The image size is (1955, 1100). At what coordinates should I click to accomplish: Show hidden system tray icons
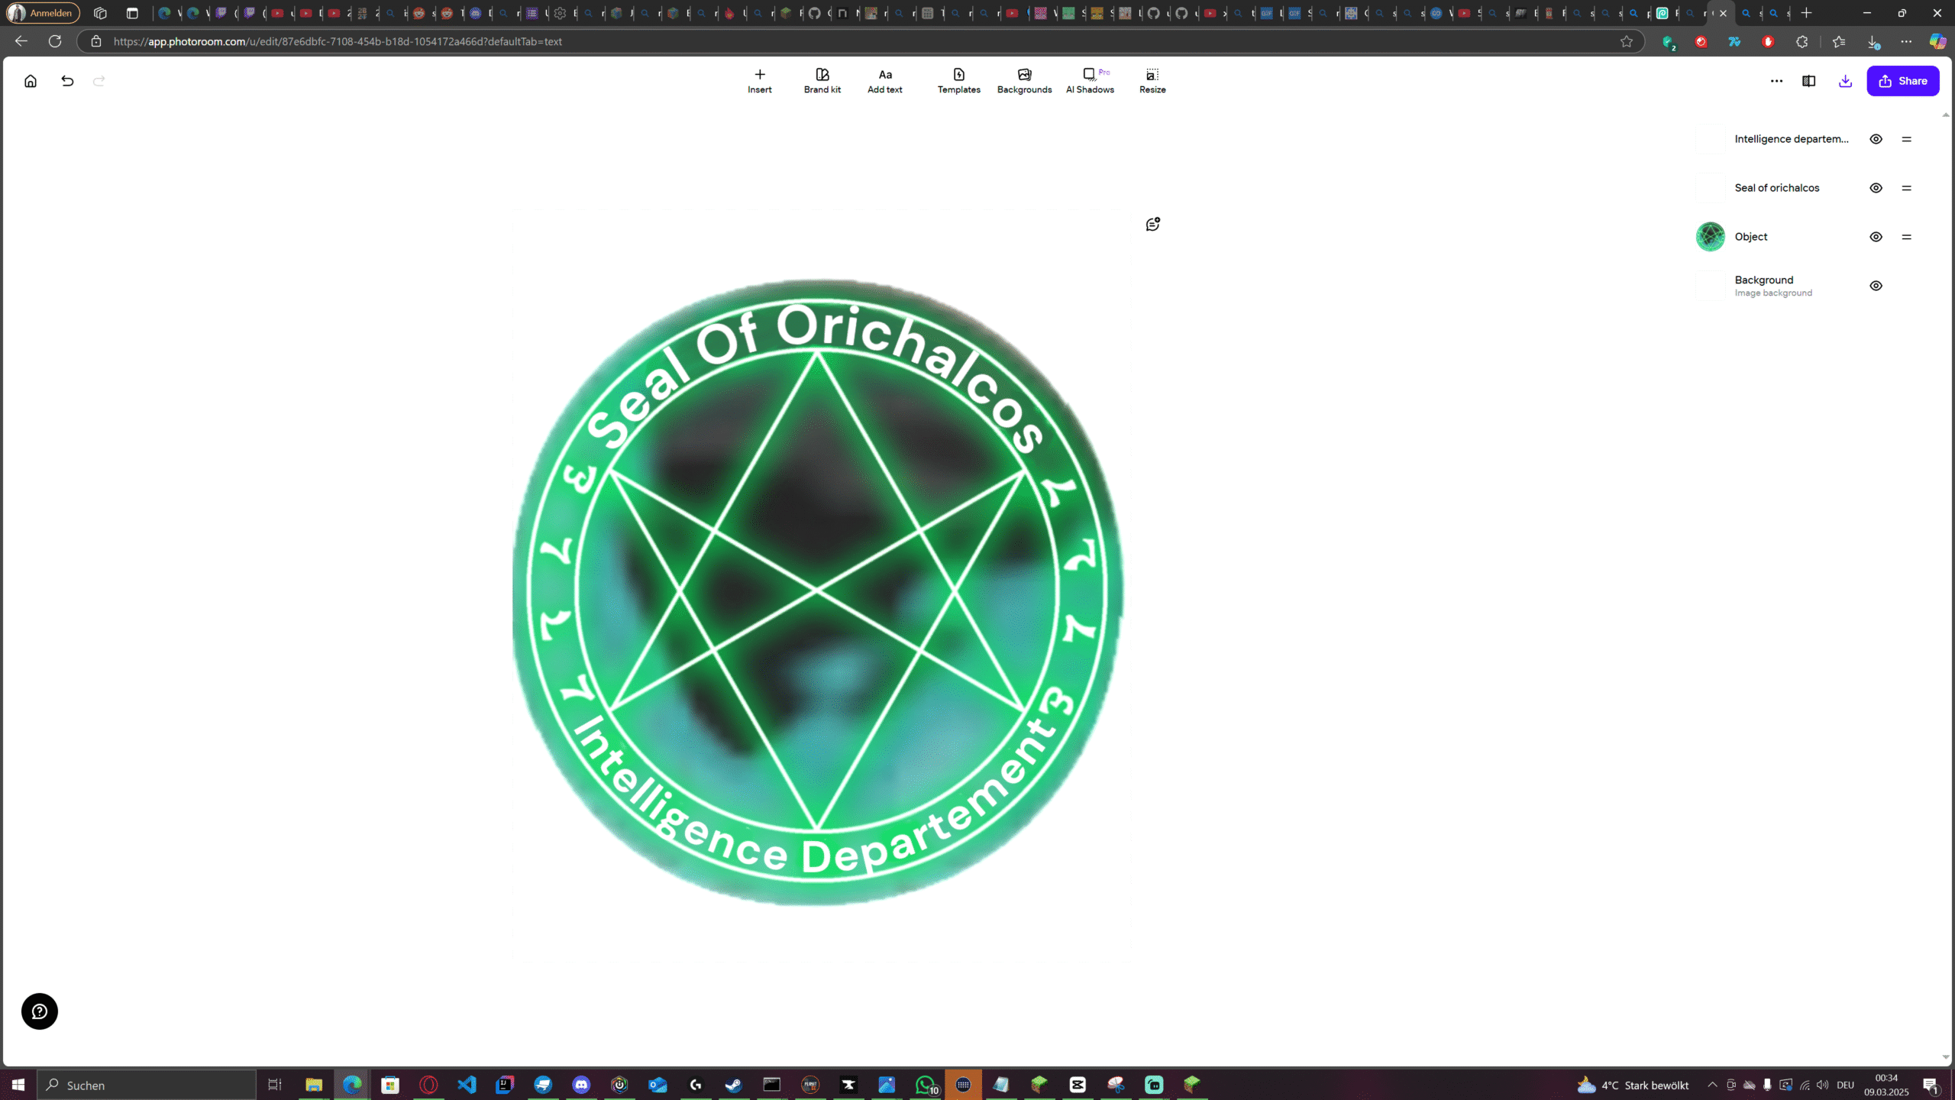click(x=1713, y=1085)
